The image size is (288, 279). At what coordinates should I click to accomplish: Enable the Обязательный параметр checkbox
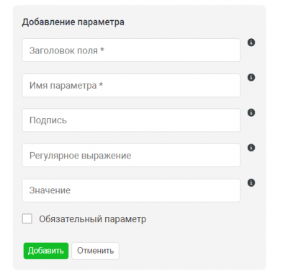(x=27, y=218)
